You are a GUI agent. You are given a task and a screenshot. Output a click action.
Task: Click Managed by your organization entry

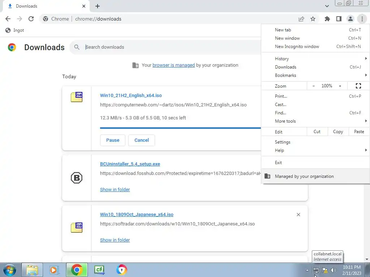pyautogui.click(x=315, y=176)
